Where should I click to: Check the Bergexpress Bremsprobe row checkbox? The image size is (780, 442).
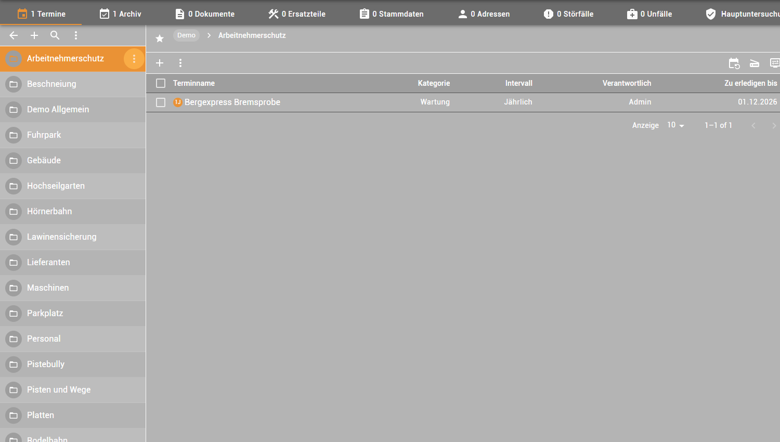click(161, 102)
